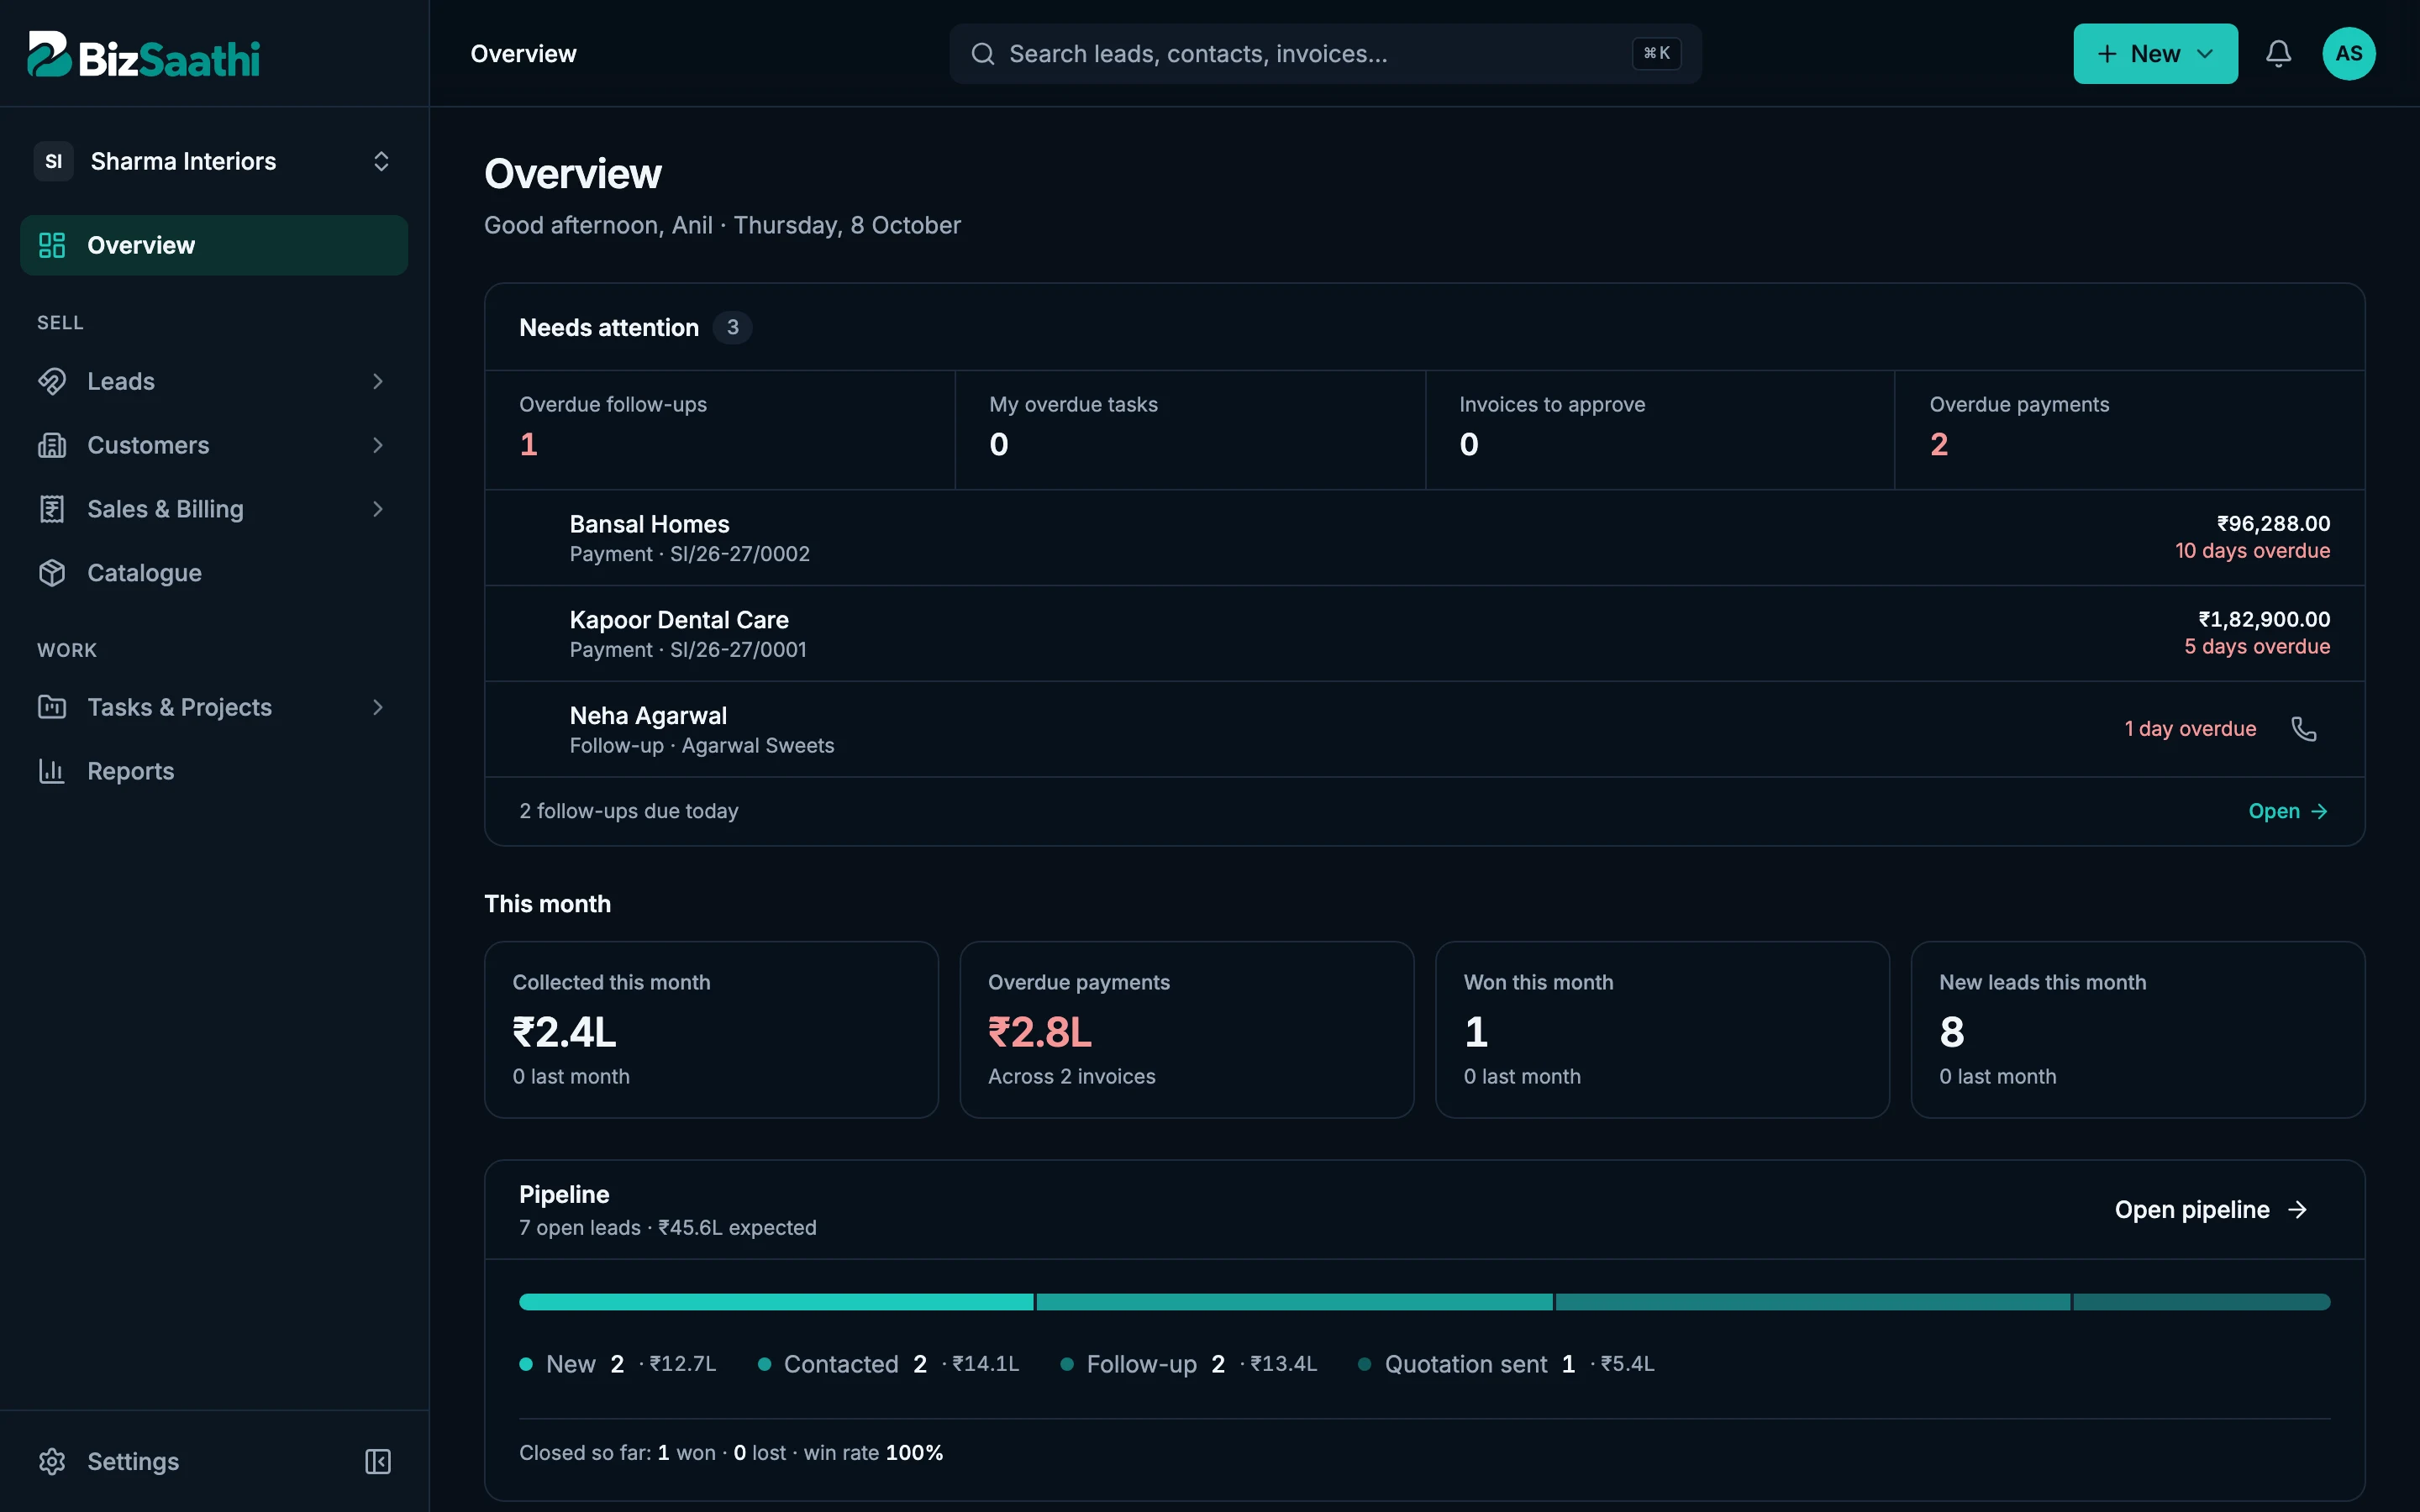Click the Catalogue box icon
Screen dimensions: 2420x1512
pyautogui.click(x=52, y=573)
